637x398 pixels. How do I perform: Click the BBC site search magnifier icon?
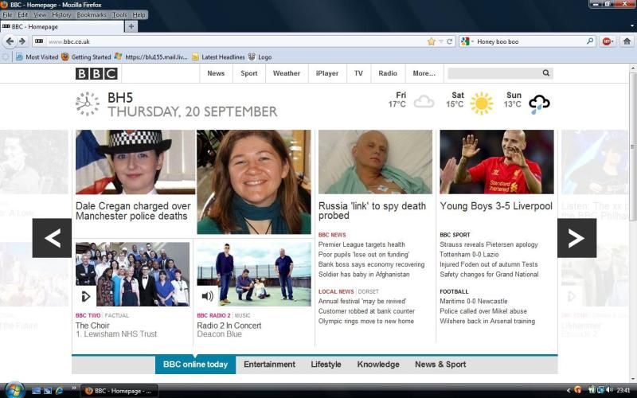(546, 73)
